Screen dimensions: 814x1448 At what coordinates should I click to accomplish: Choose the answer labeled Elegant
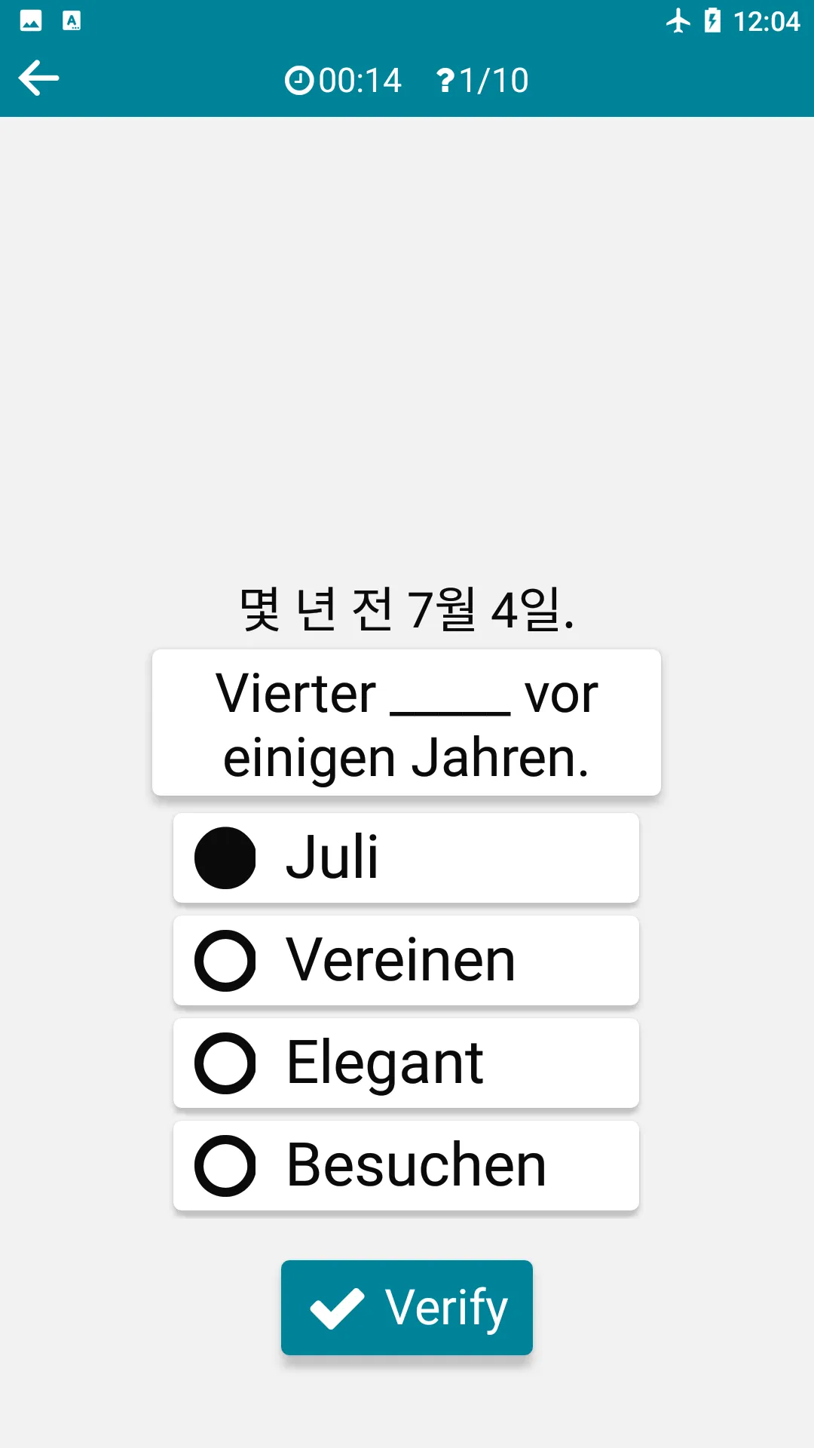point(406,1063)
